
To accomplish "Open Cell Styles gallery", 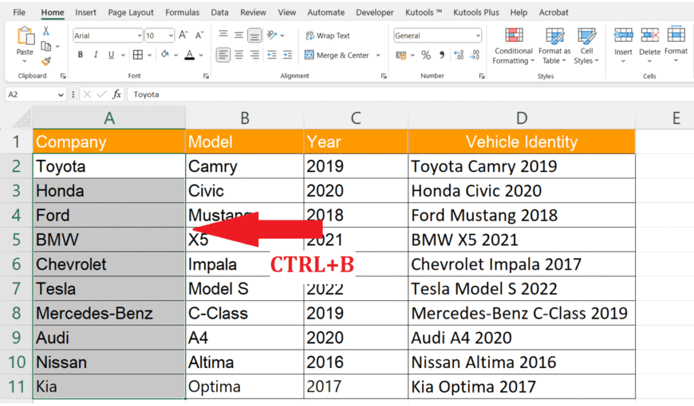I will (x=586, y=45).
